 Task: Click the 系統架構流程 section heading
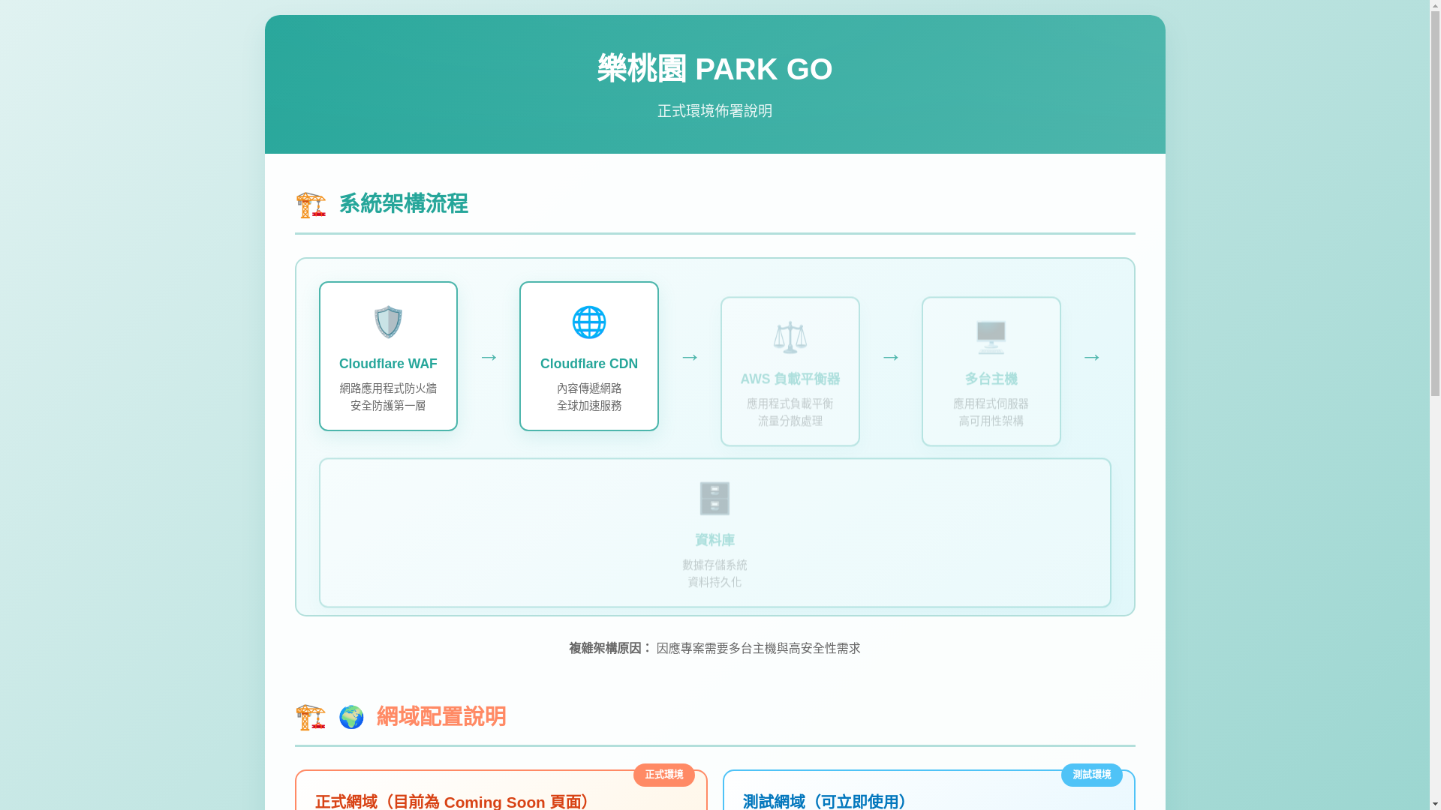click(x=404, y=203)
